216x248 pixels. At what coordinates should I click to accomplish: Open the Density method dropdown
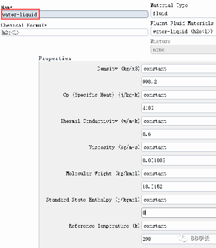(179, 69)
